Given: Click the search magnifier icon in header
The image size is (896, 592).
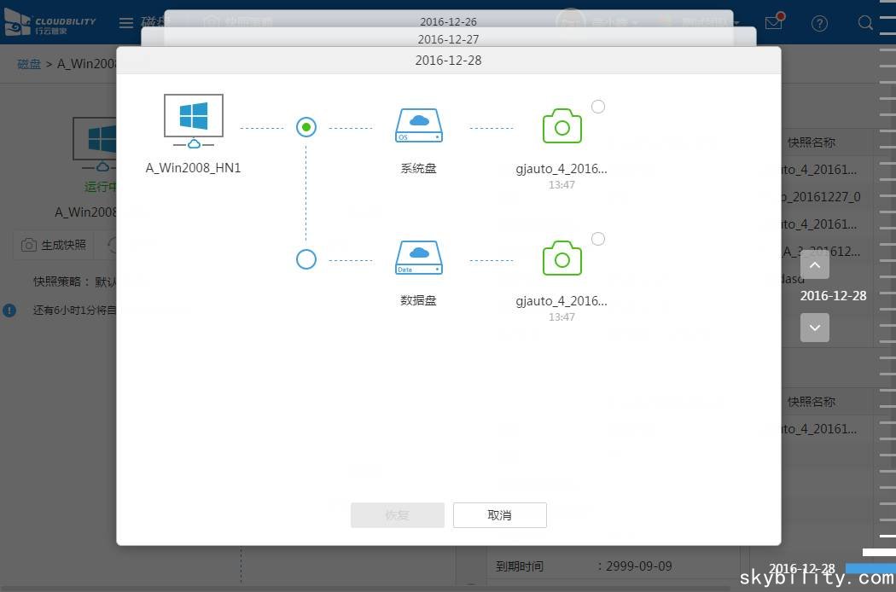Looking at the screenshot, I should click(x=865, y=23).
